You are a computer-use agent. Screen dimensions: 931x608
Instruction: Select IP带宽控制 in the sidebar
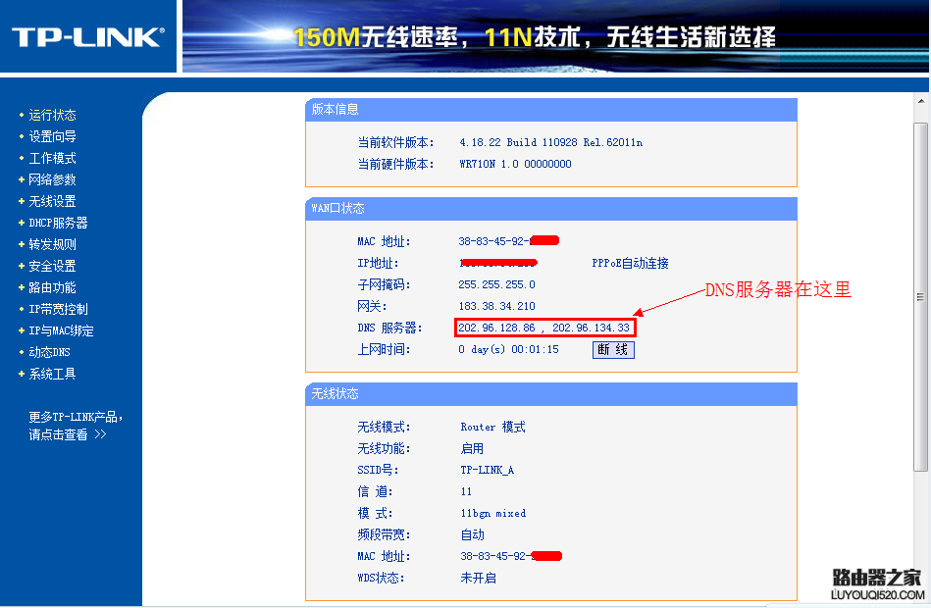point(61,308)
